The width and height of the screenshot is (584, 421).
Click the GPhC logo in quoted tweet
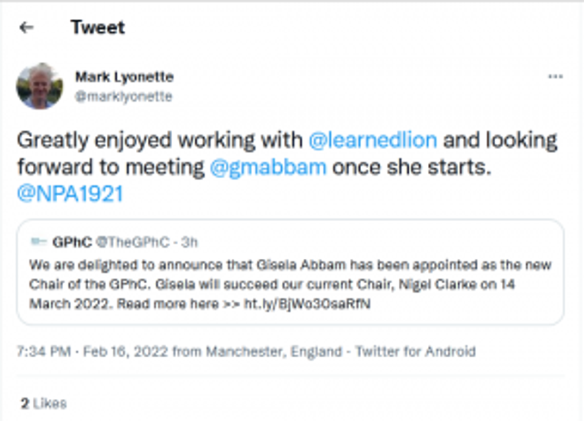pos(38,242)
